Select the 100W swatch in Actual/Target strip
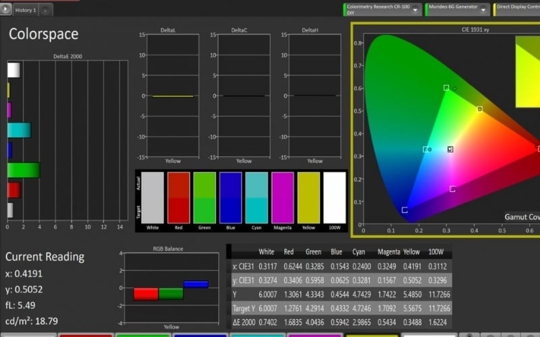This screenshot has height=337, width=540. tap(334, 197)
